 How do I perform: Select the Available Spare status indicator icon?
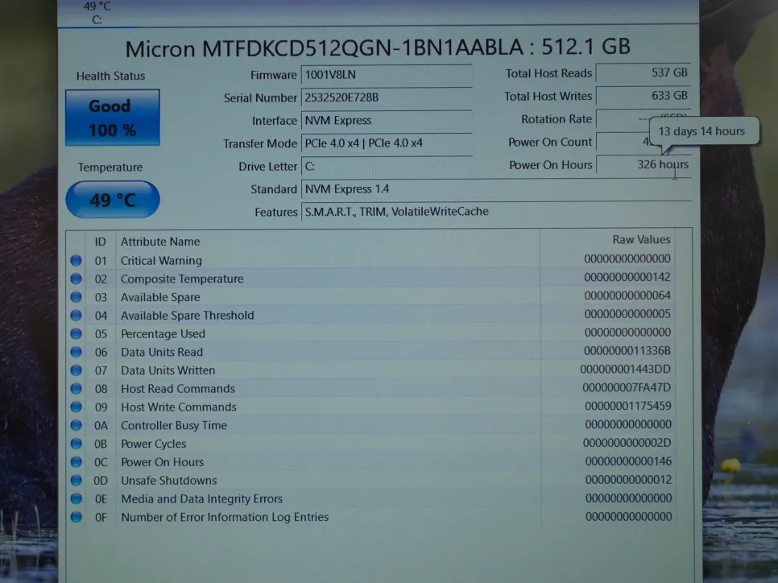(77, 297)
